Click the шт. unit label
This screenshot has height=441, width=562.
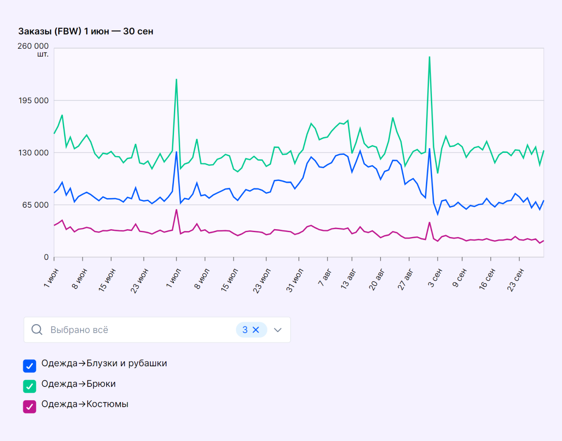click(x=43, y=54)
